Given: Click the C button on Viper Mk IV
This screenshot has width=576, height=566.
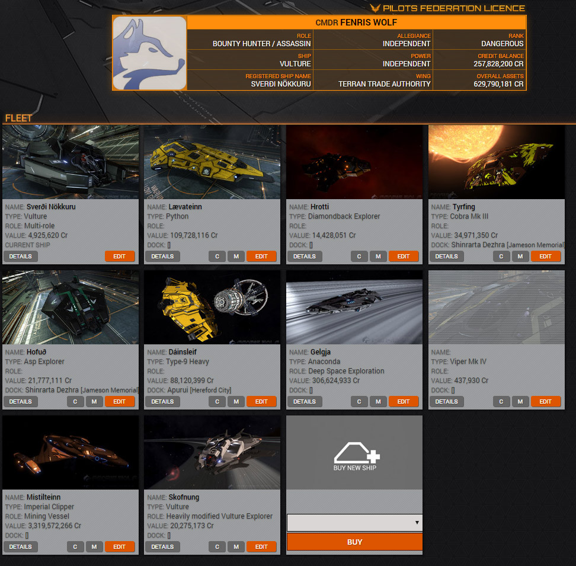Looking at the screenshot, I should click(501, 401).
